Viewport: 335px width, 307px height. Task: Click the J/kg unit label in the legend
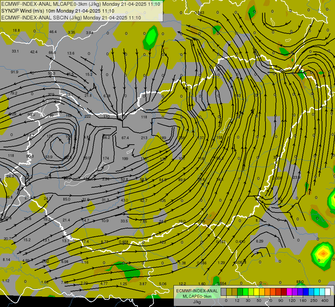(197, 302)
